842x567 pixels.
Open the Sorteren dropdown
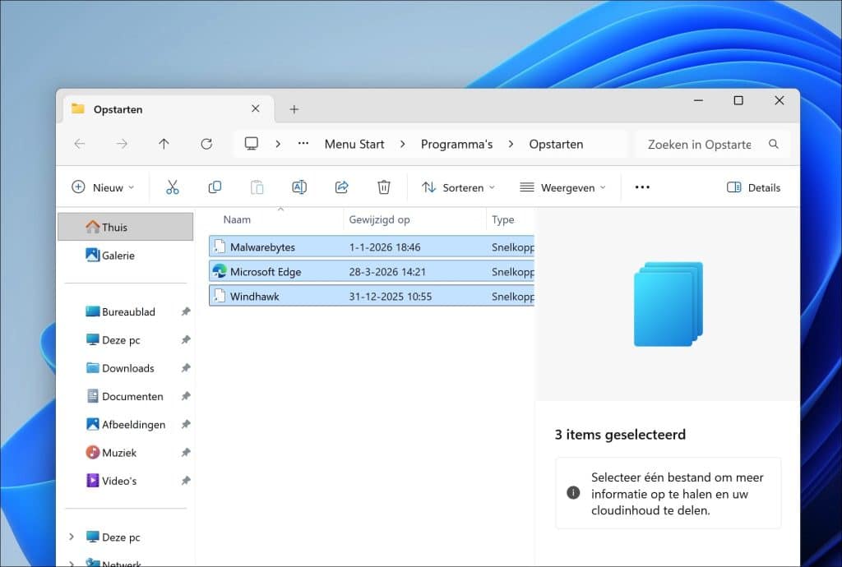click(x=458, y=187)
